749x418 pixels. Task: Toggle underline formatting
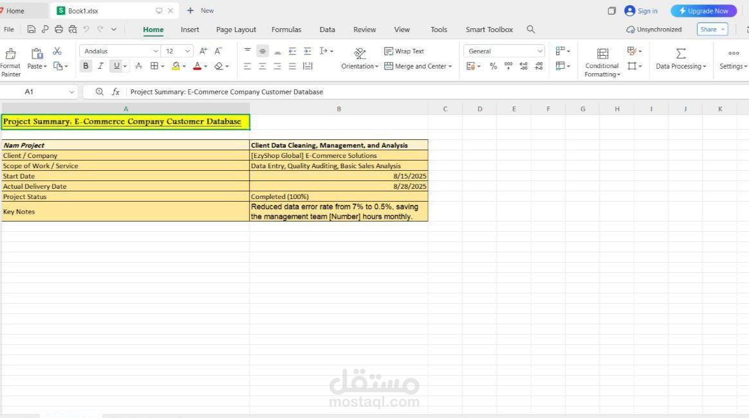point(116,65)
